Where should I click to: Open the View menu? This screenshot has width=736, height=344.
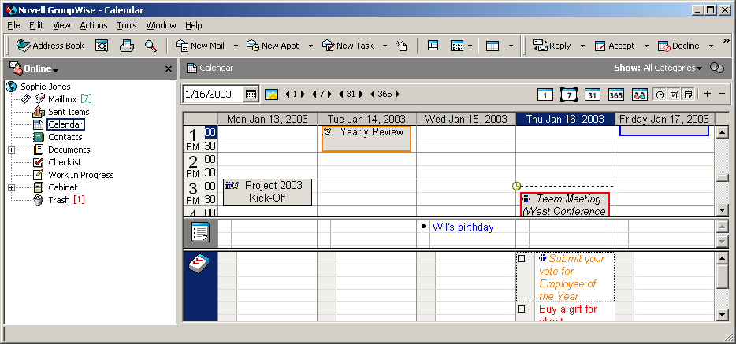pos(61,25)
